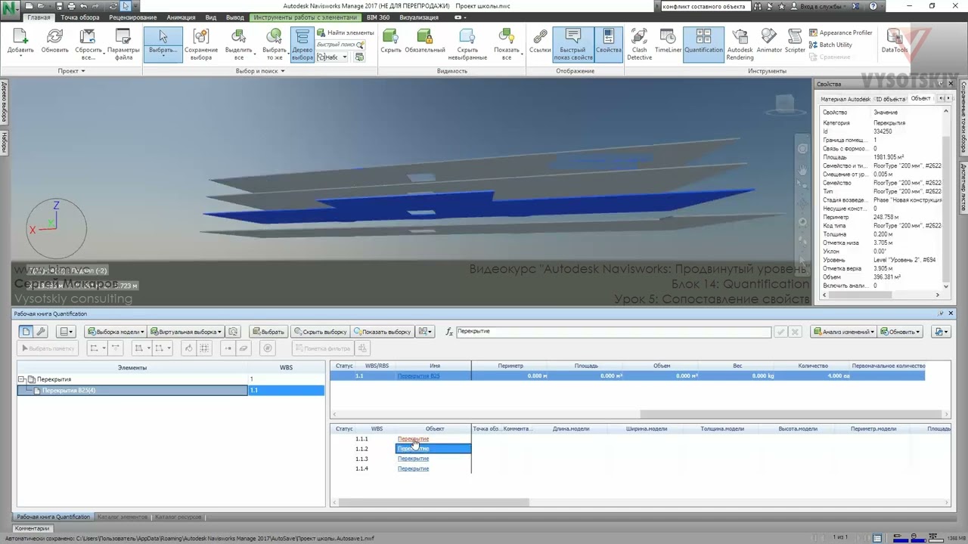Open the Batch Utility tool

pyautogui.click(x=830, y=45)
